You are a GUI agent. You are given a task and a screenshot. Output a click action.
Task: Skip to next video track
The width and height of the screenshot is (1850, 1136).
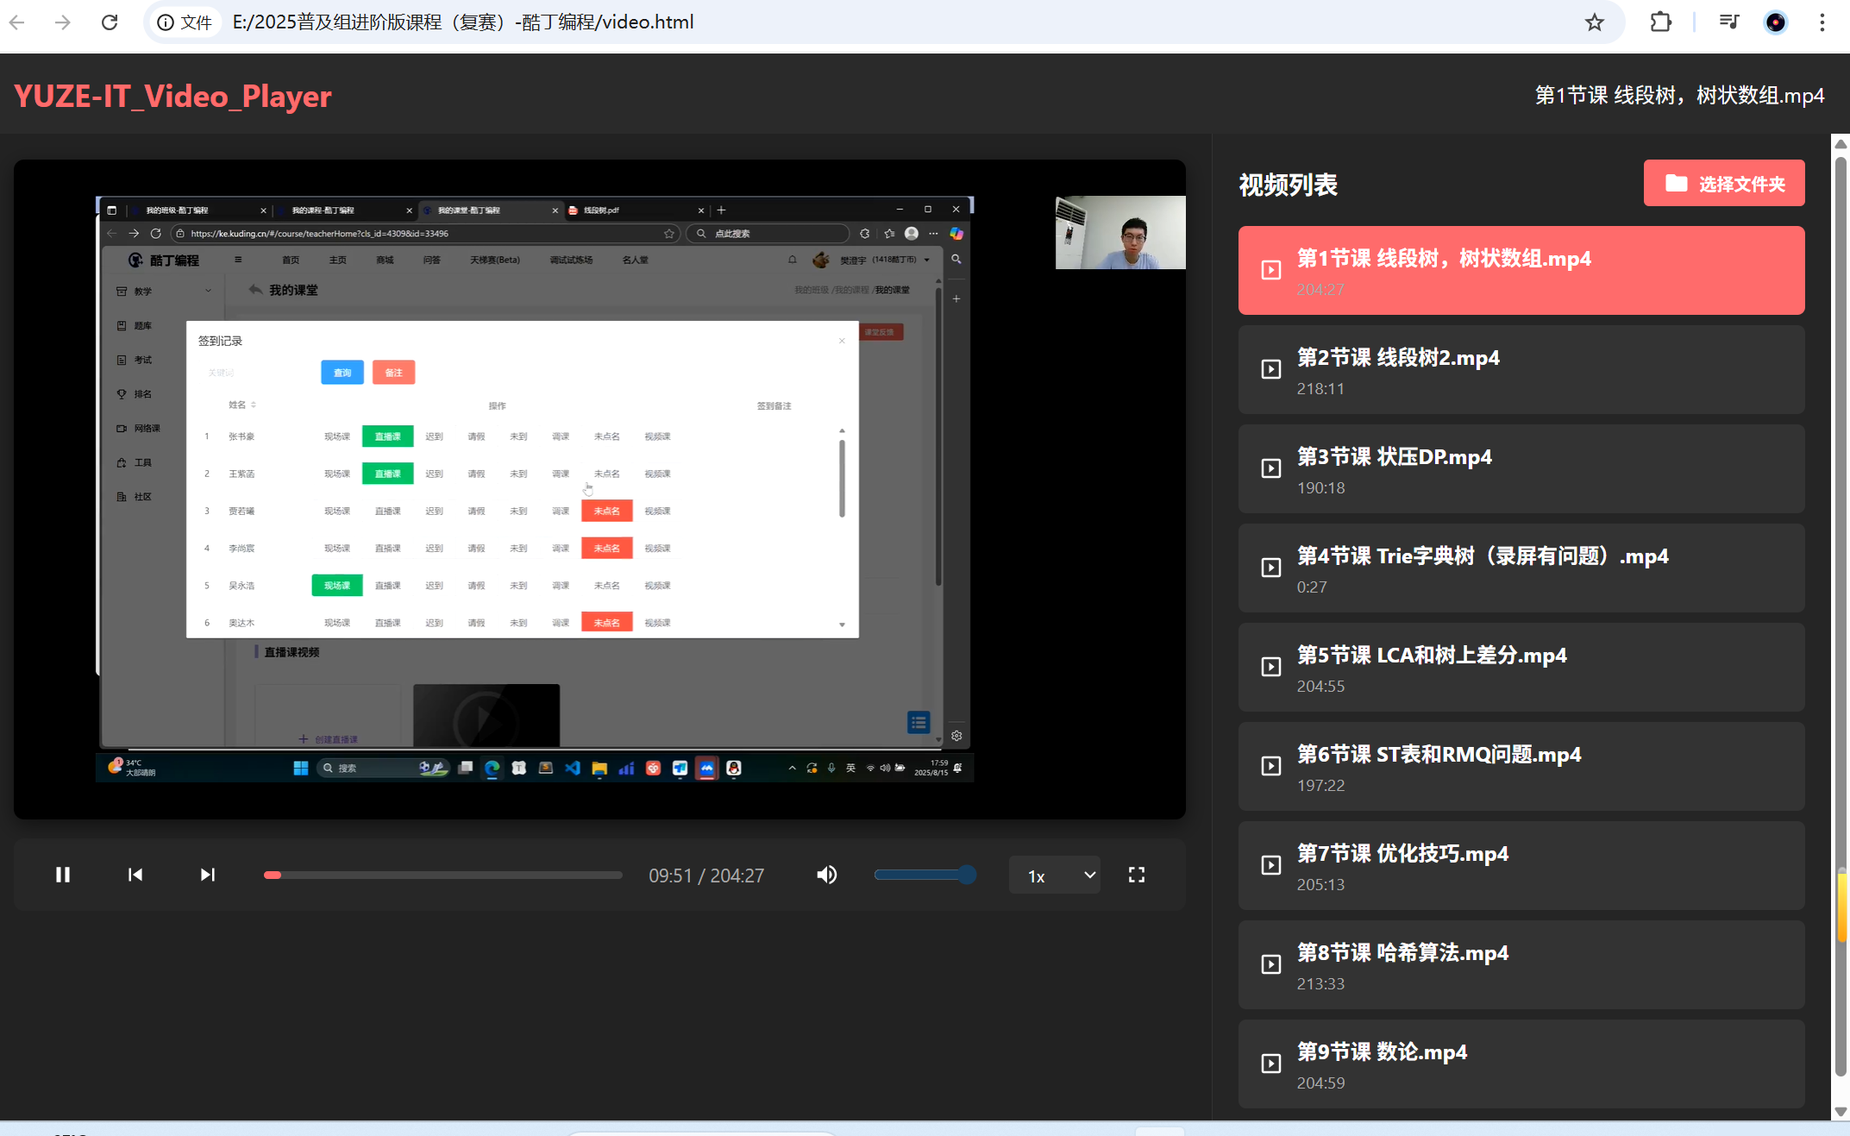207,875
